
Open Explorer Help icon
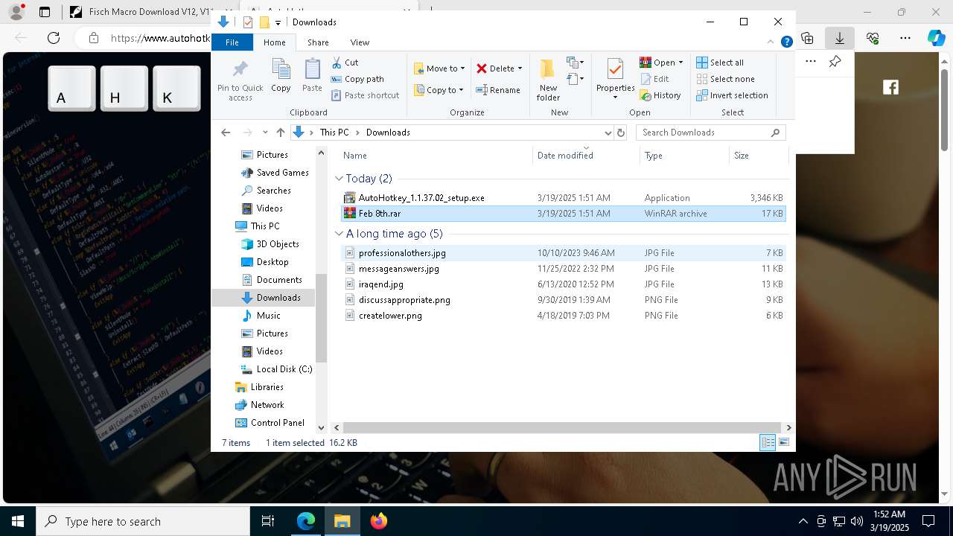coord(786,42)
